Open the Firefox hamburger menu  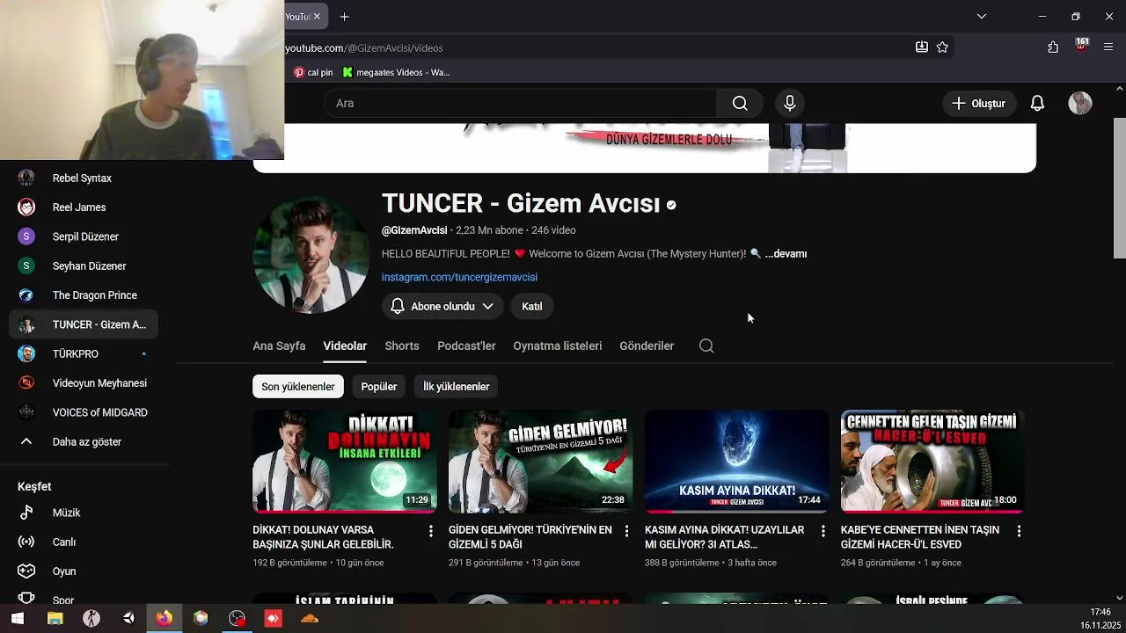1108,47
